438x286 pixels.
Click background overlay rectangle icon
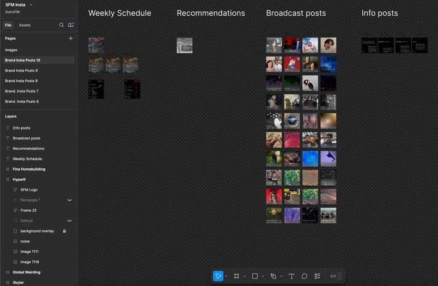click(x=15, y=231)
